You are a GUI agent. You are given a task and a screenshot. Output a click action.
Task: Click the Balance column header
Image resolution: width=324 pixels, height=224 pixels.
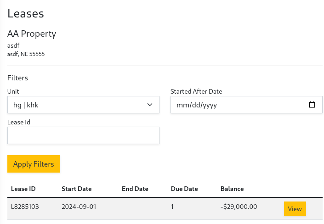[x=232, y=189]
